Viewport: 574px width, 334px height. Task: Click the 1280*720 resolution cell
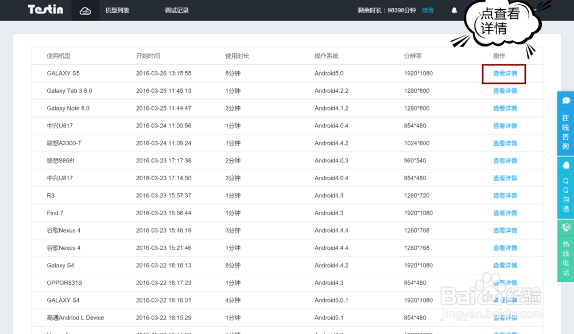pos(417,195)
